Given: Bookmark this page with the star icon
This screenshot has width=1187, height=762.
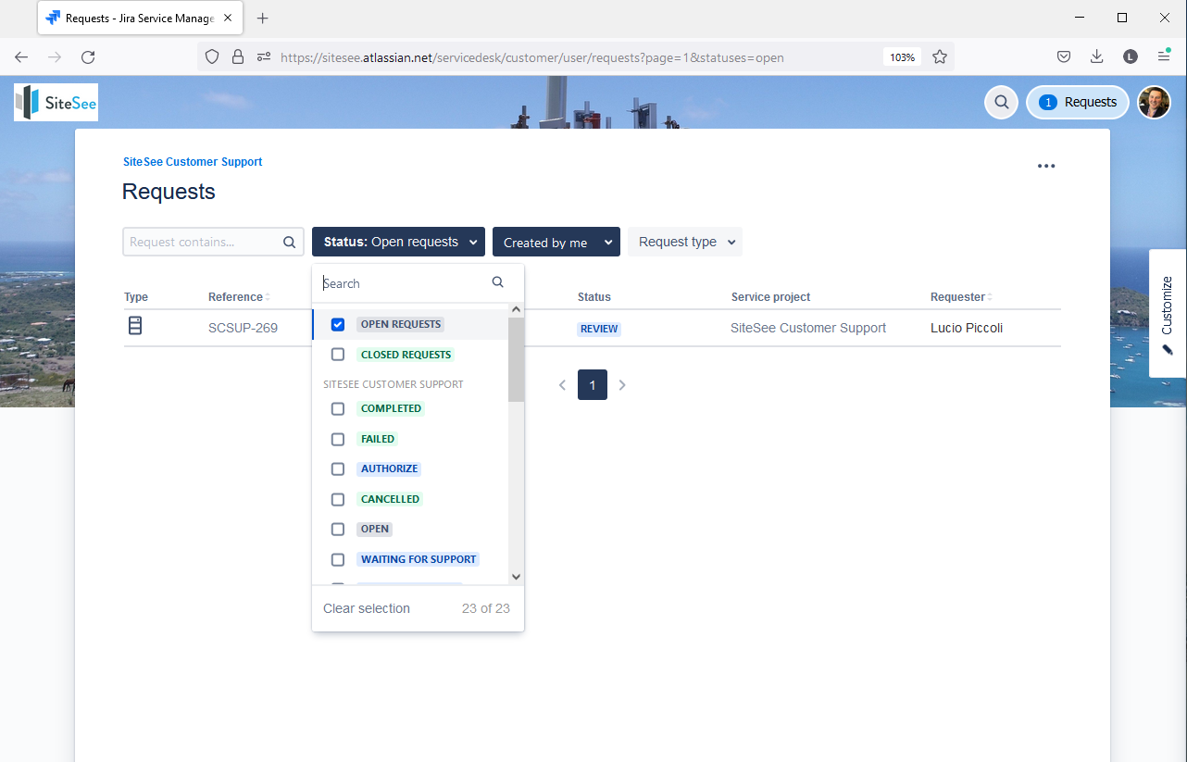Looking at the screenshot, I should point(940,57).
